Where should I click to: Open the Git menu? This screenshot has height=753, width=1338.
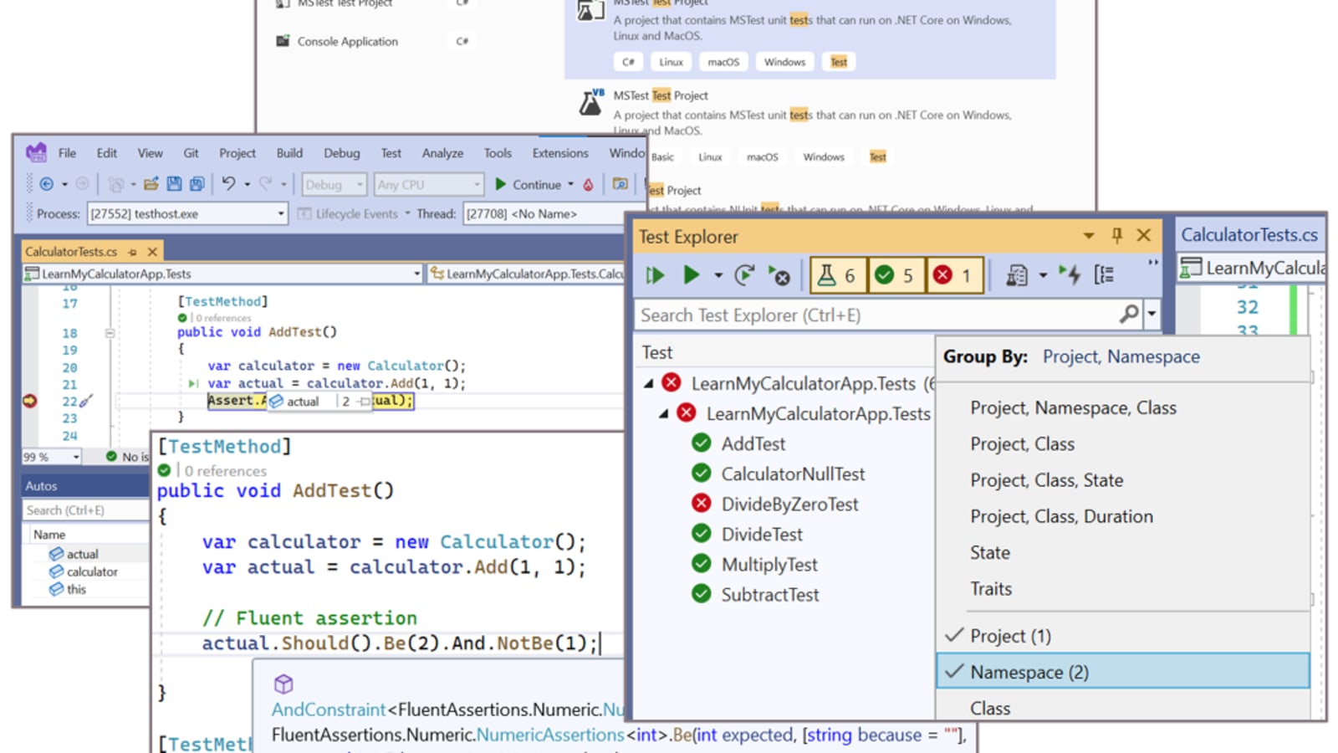click(191, 153)
